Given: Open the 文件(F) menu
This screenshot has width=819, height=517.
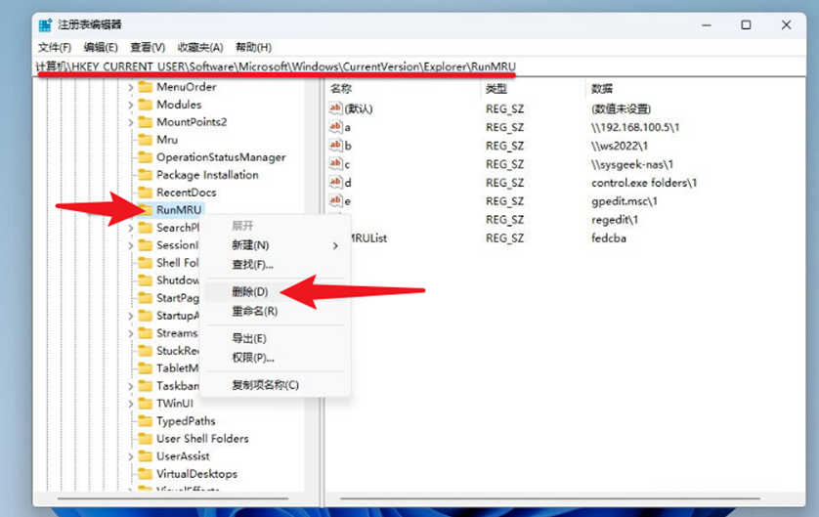Looking at the screenshot, I should coord(55,47).
